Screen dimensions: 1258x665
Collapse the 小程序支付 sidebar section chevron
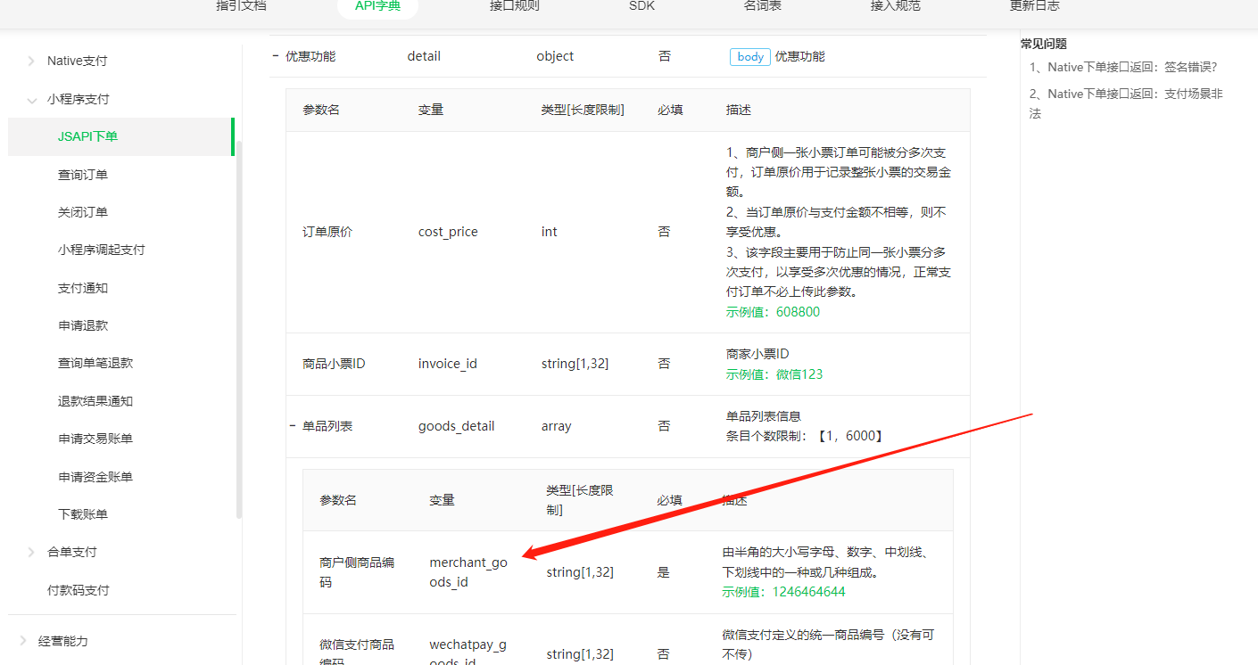pyautogui.click(x=30, y=100)
